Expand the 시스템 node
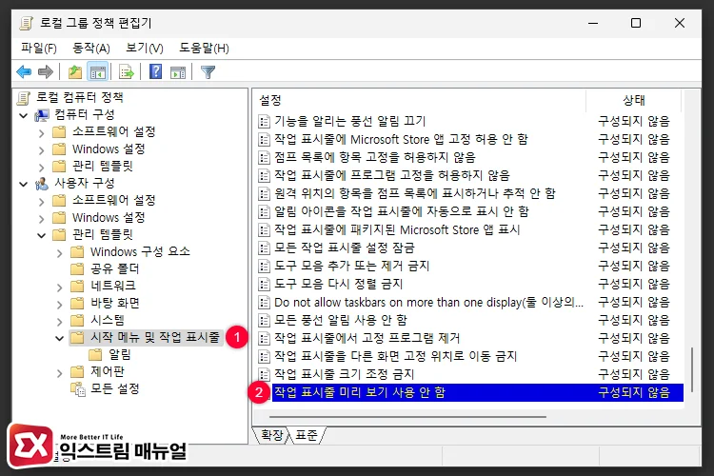714x476 pixels. (x=59, y=322)
